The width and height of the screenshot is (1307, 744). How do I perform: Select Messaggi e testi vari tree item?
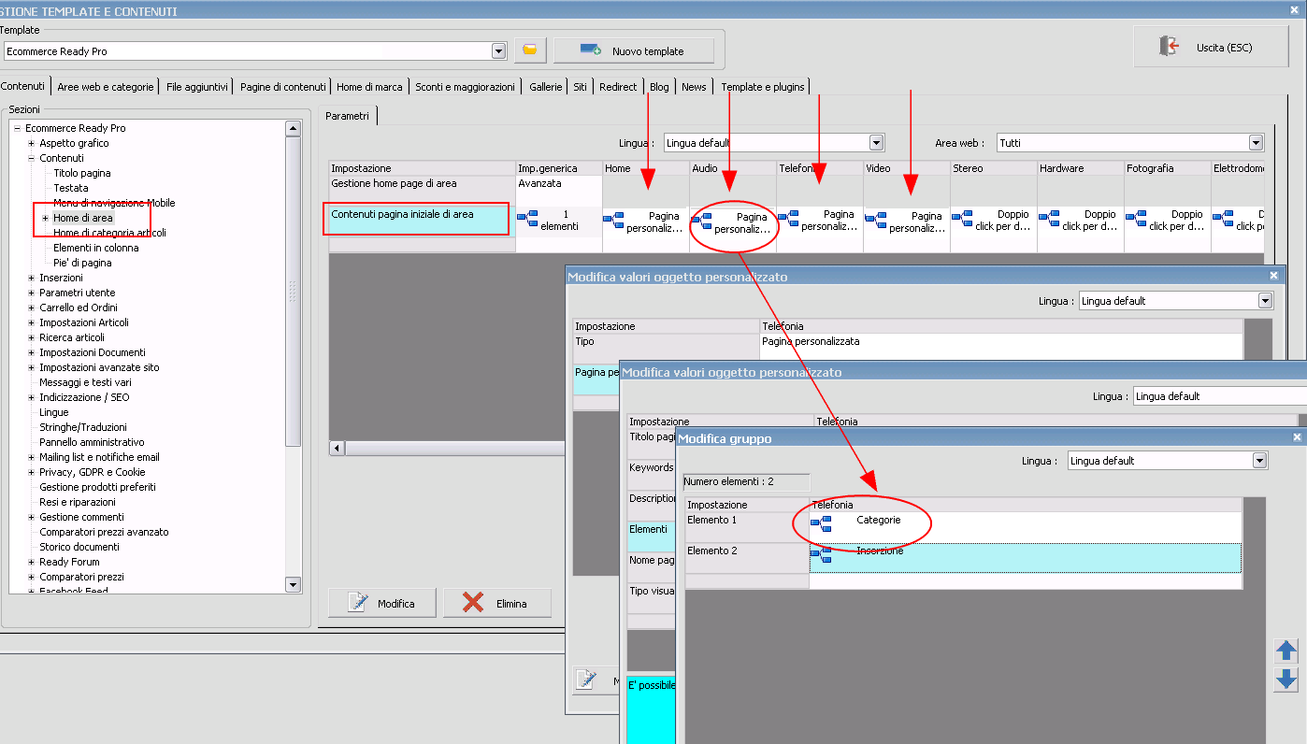[85, 382]
